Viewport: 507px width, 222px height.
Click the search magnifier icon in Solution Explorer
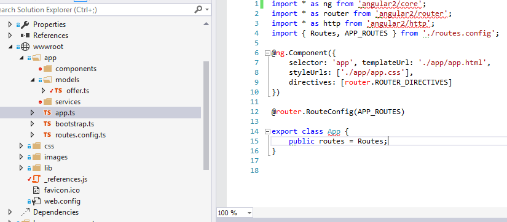[x=198, y=10]
